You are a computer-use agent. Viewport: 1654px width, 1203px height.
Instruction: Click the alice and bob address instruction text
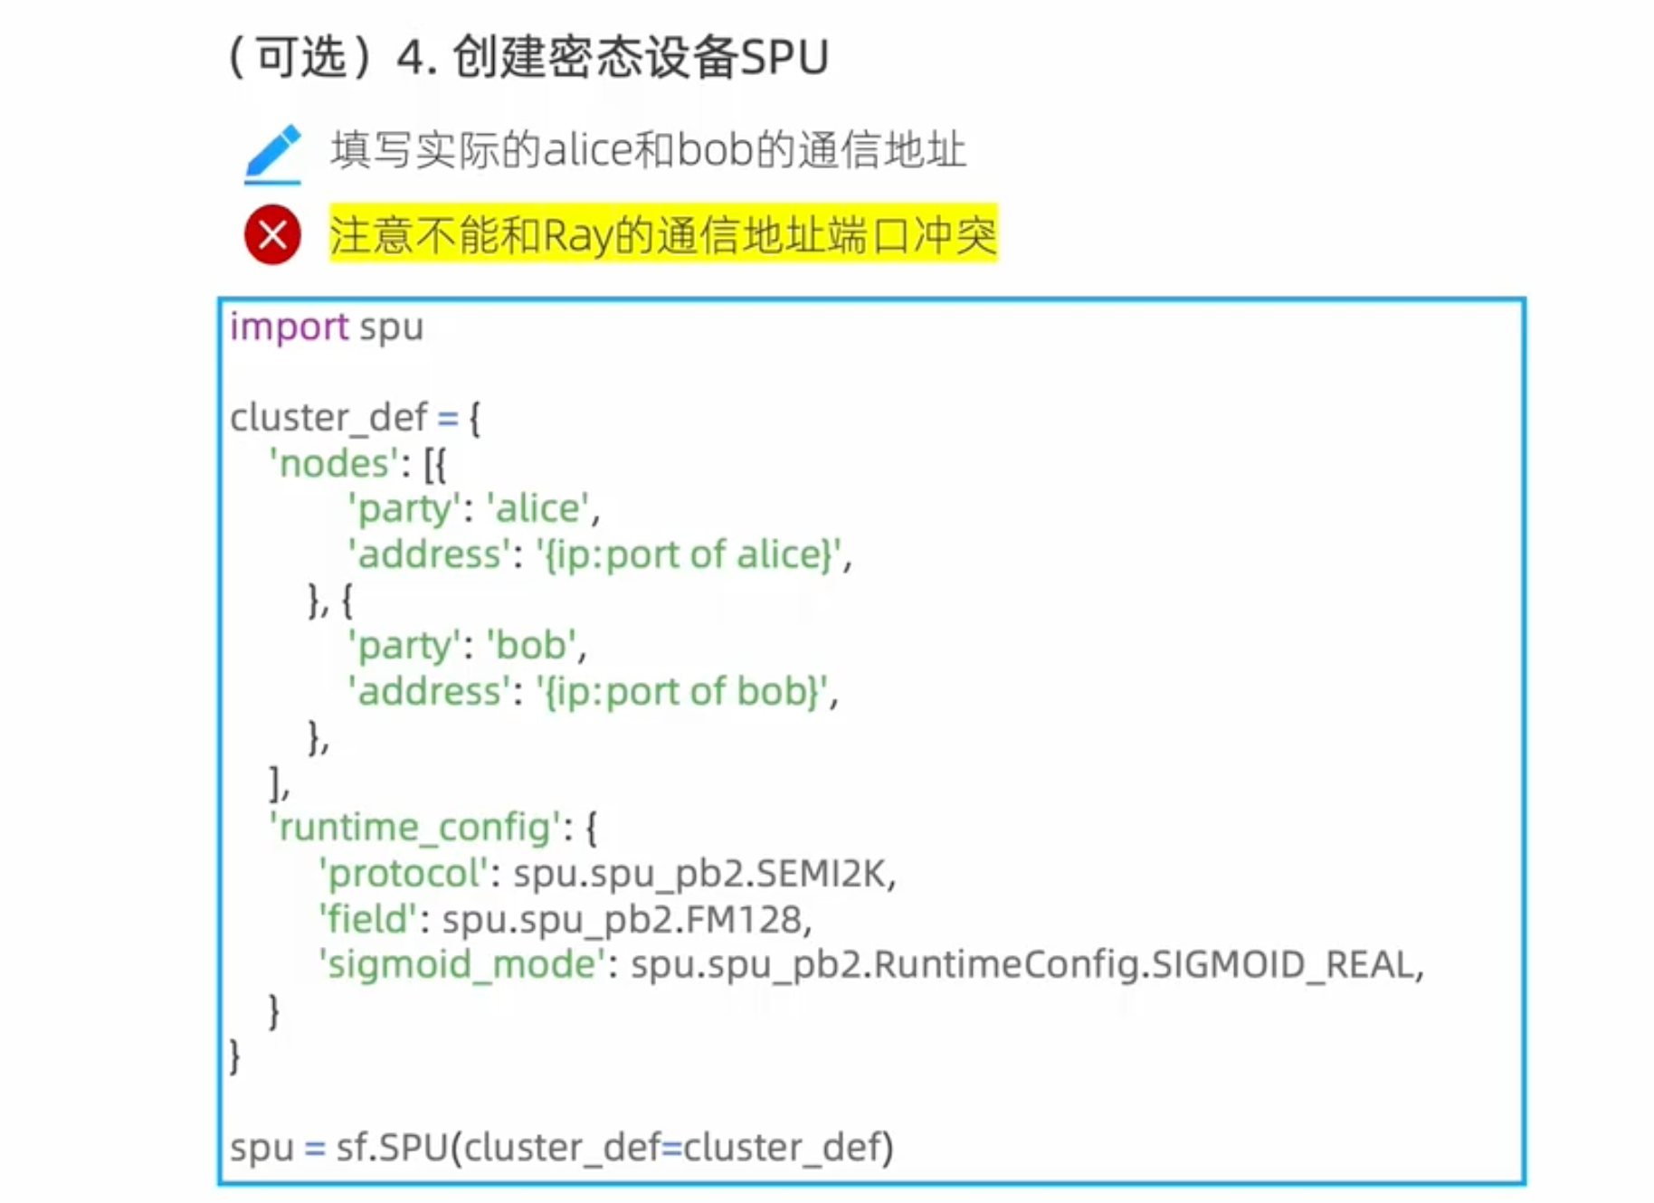click(648, 150)
